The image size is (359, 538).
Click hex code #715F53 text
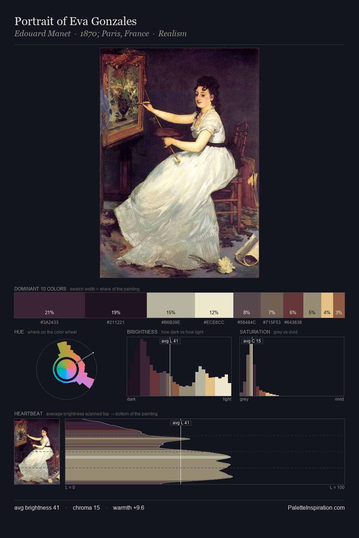[x=272, y=322]
